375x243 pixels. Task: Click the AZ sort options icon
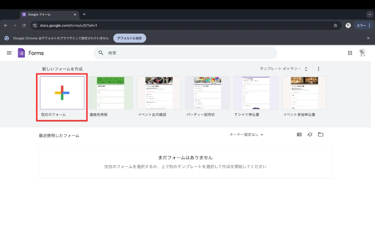tap(310, 135)
